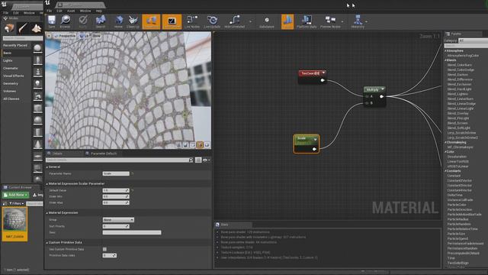Open the Asset menu
The image size is (488, 275).
click(71, 11)
